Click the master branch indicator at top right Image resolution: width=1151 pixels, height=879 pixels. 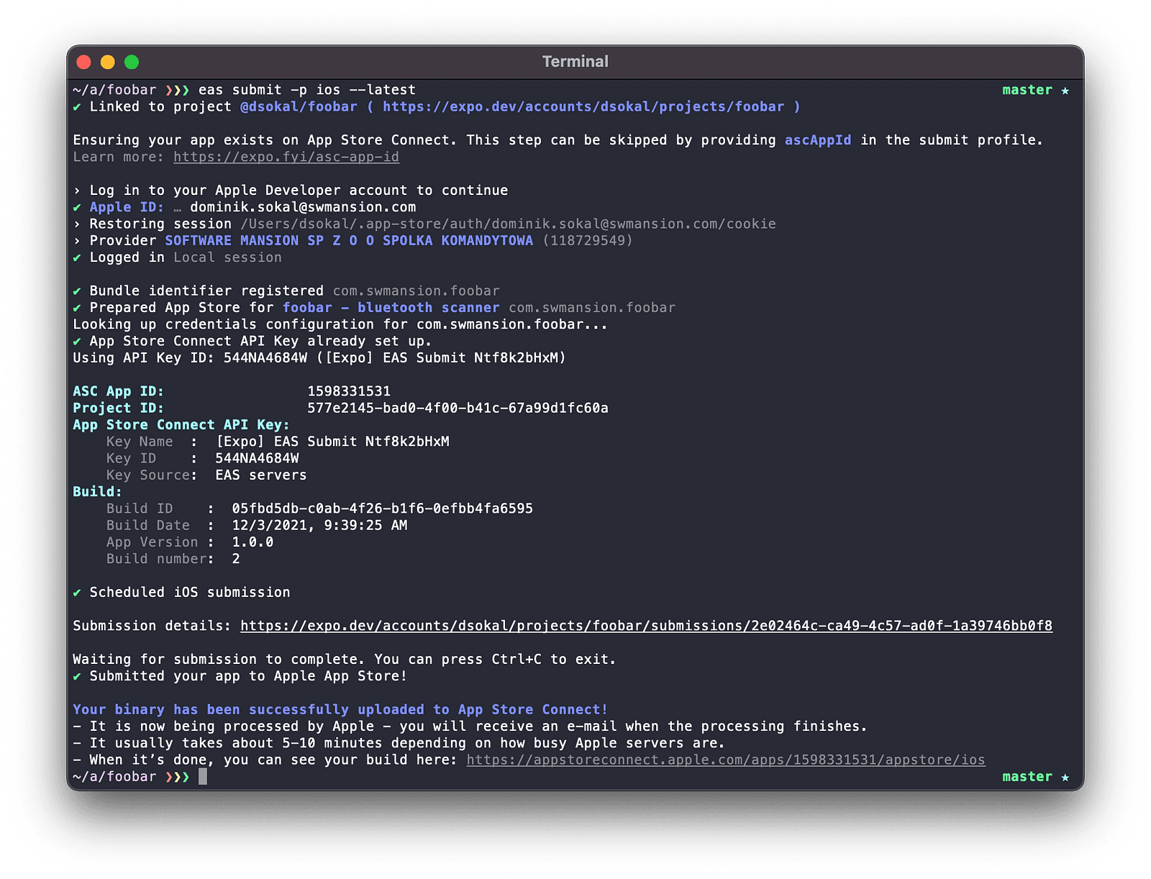(1027, 90)
